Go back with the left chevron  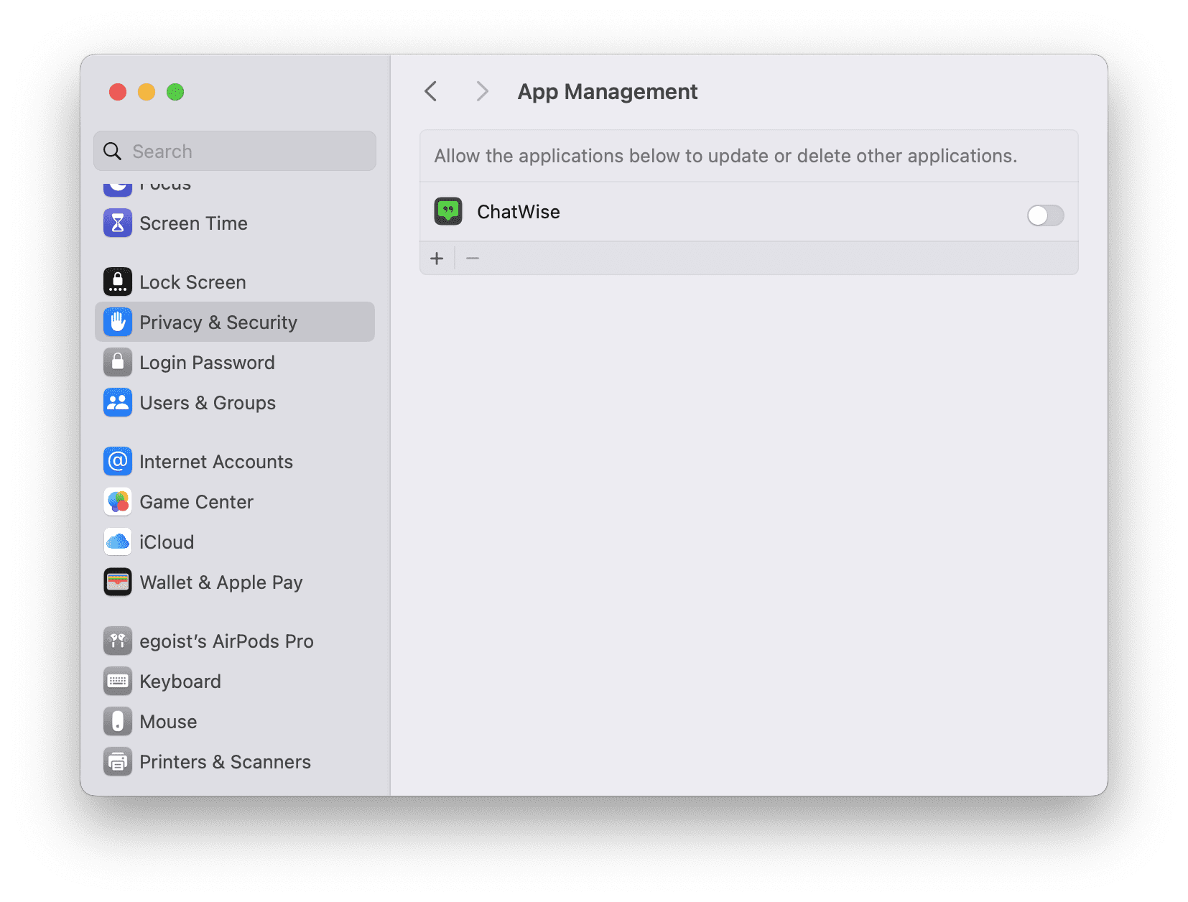[x=431, y=92]
